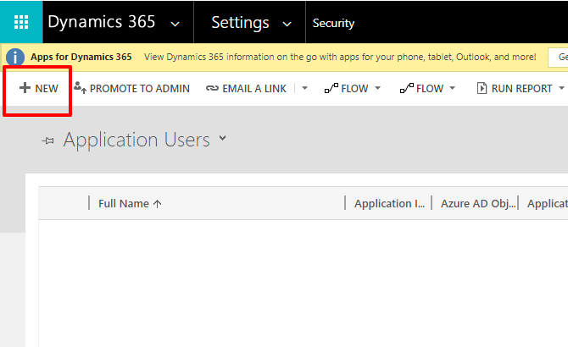This screenshot has width=568, height=347.
Task: Expand the Run Report dropdown arrow
Action: [x=560, y=88]
